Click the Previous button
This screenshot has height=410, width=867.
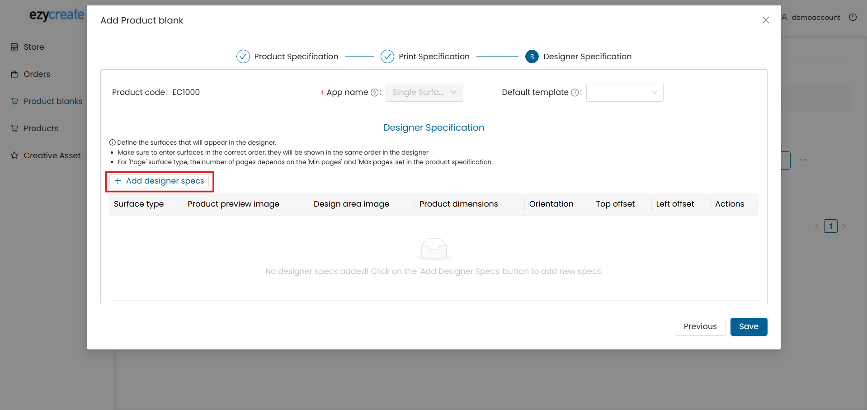(x=700, y=327)
